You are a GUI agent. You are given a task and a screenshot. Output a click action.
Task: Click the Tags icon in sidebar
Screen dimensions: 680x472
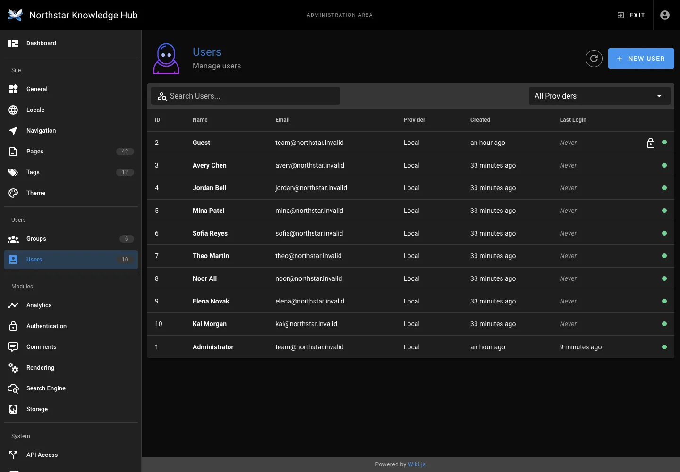coord(13,172)
